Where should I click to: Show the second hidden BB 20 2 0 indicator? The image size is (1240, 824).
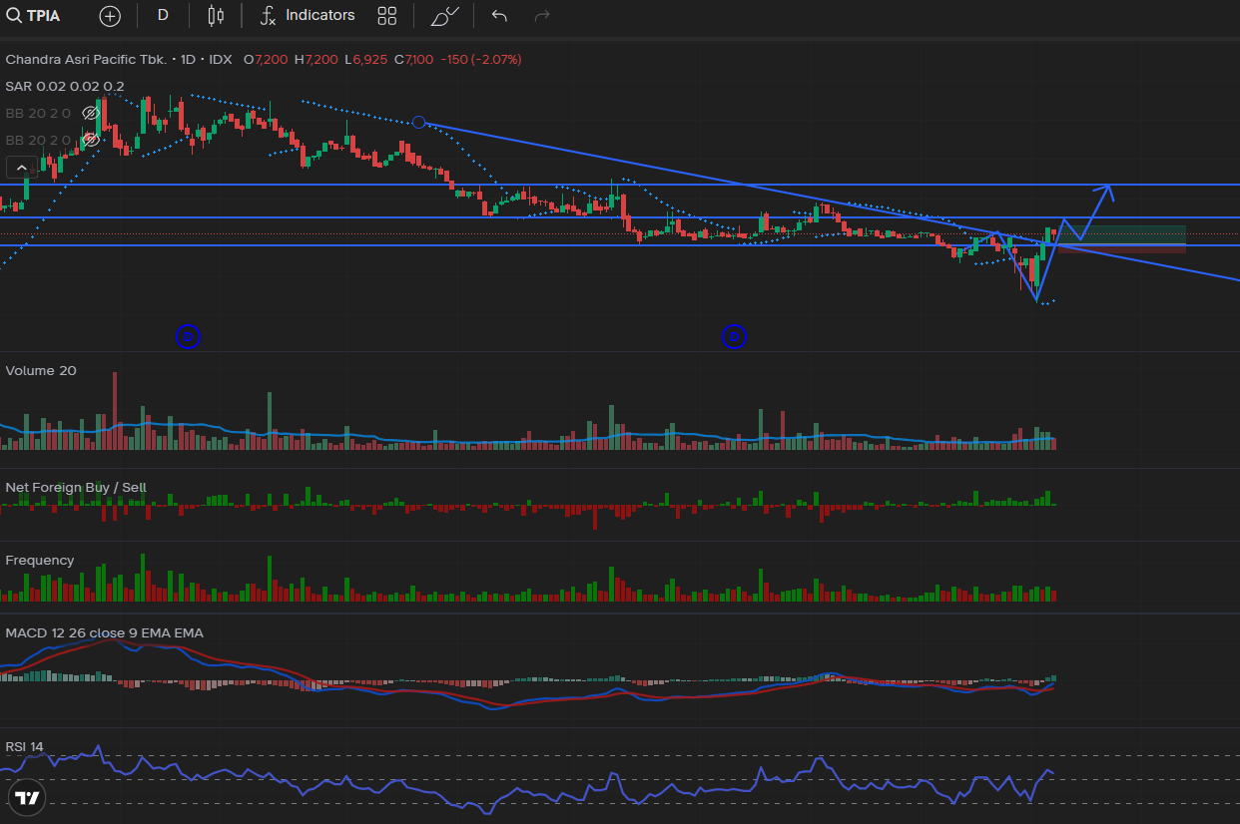click(90, 140)
